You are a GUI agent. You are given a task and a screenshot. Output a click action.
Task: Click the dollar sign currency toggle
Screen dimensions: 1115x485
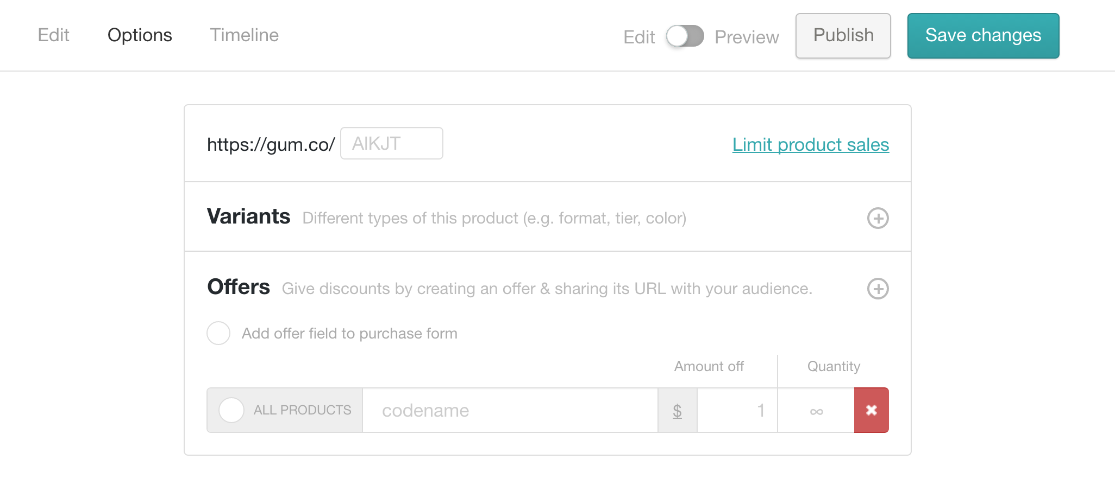pyautogui.click(x=677, y=411)
